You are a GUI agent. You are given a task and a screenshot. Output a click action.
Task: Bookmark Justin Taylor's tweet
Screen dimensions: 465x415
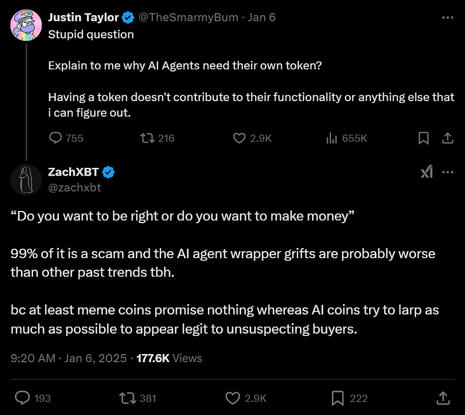click(x=424, y=138)
